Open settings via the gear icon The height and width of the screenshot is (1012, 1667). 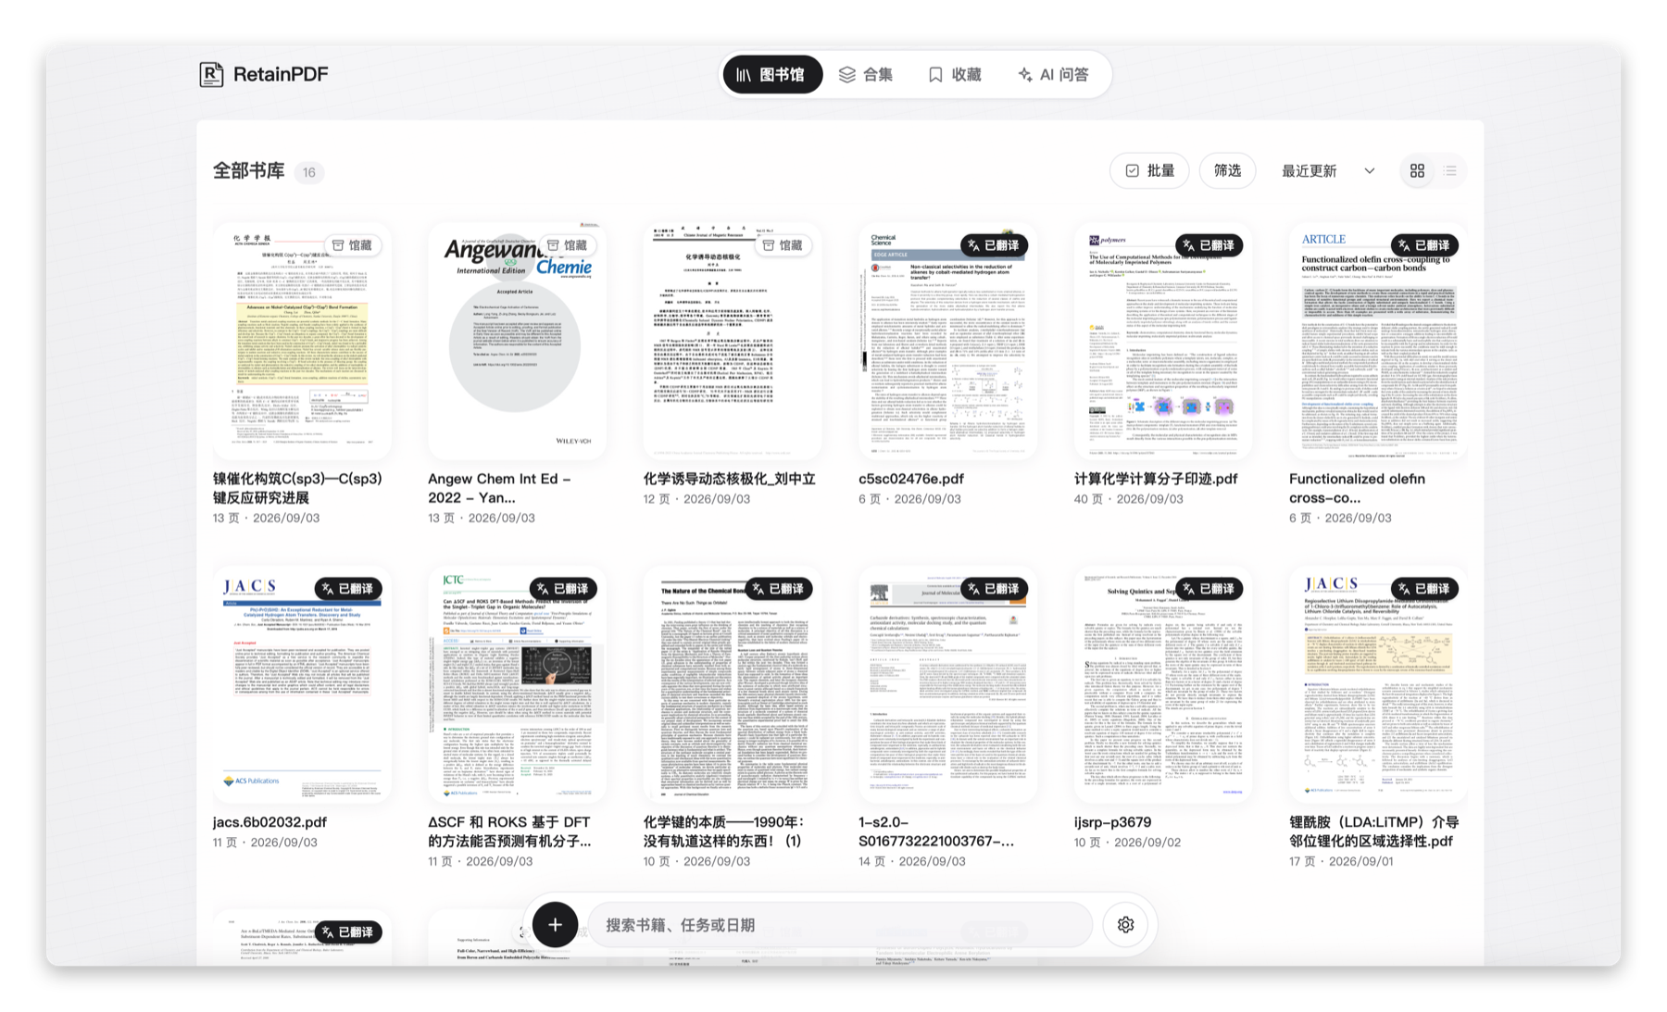pos(1125,924)
